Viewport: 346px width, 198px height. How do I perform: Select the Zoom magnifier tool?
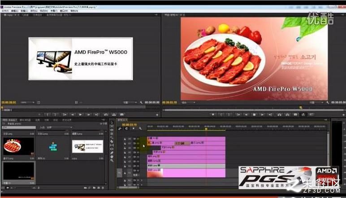[112, 160]
